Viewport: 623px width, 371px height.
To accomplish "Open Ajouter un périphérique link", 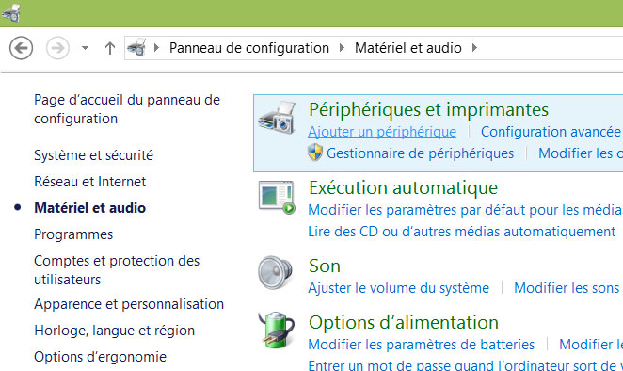I will (382, 132).
